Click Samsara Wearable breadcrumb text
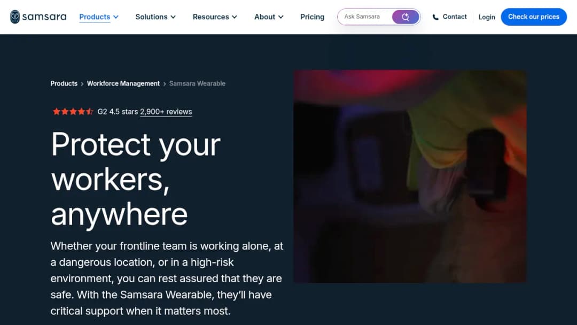Screen dimensions: 577x325 pyautogui.click(x=197, y=83)
